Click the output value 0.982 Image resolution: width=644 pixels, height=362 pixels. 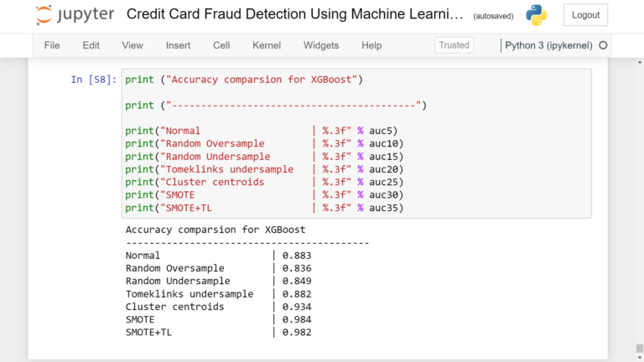(x=297, y=333)
